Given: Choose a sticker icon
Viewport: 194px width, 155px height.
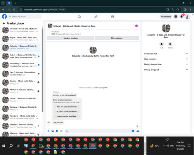Looking at the screenshot, I should (x=57, y=131).
